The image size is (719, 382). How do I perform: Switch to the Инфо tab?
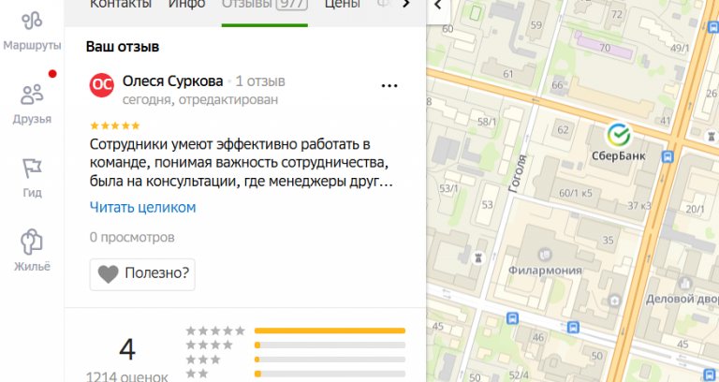pos(186,4)
